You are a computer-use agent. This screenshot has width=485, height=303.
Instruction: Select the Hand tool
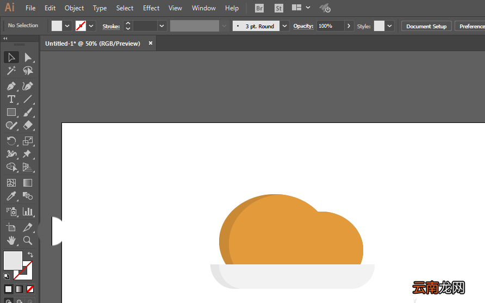[11, 240]
